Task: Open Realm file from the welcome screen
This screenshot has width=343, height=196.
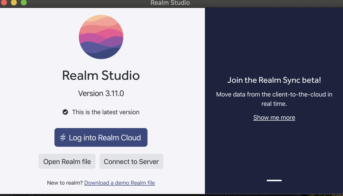Action: [67, 161]
